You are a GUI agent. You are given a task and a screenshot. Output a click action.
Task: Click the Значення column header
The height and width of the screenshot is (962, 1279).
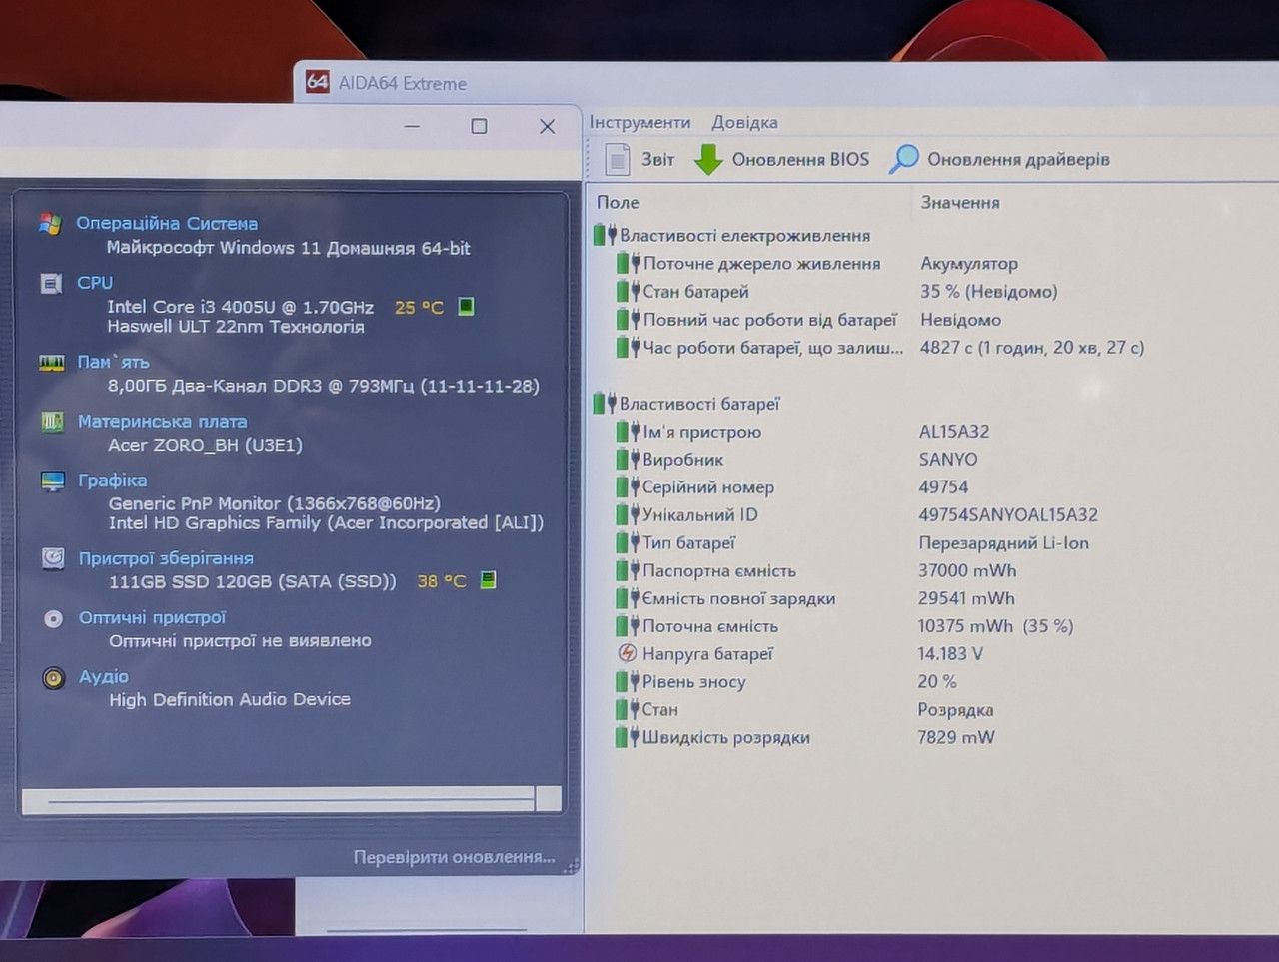pyautogui.click(x=960, y=202)
